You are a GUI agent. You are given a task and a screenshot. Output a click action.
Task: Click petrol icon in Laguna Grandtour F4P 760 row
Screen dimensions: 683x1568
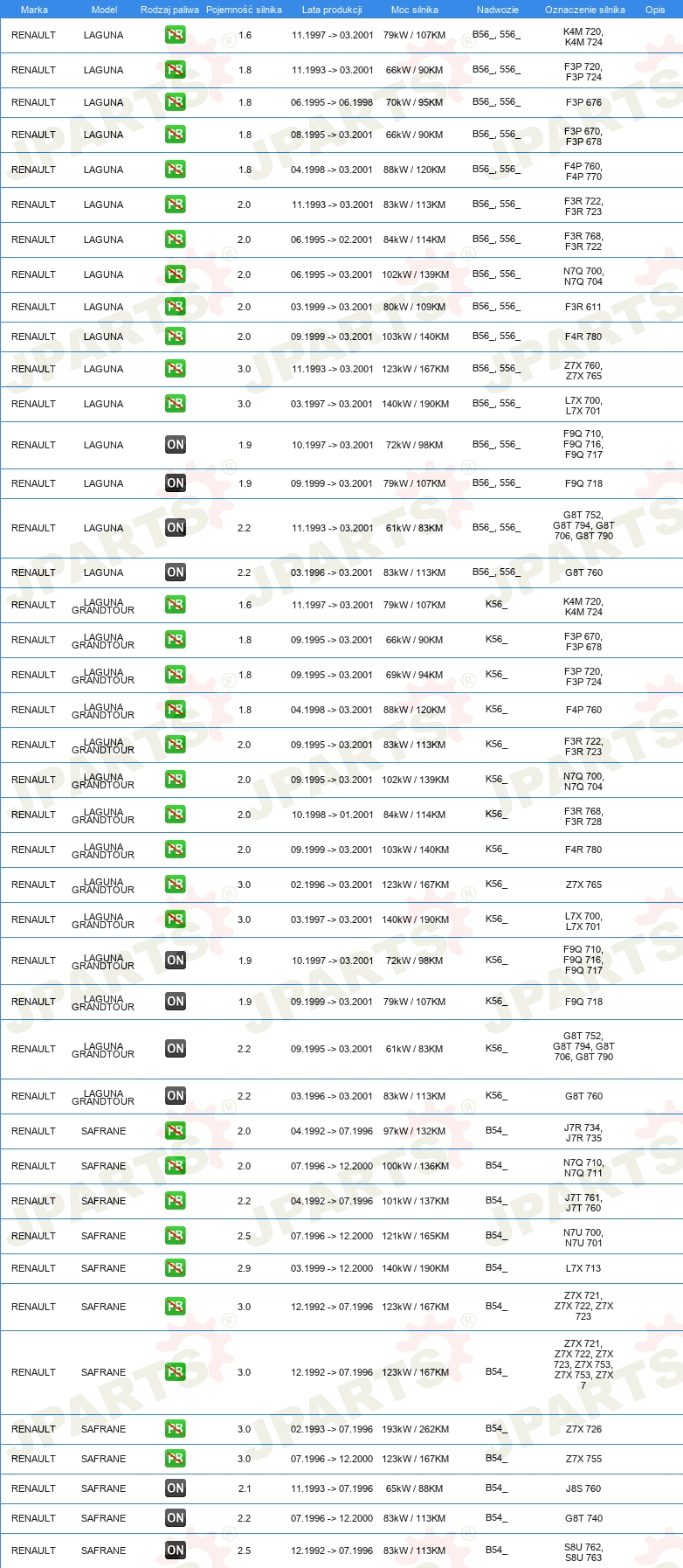[176, 710]
